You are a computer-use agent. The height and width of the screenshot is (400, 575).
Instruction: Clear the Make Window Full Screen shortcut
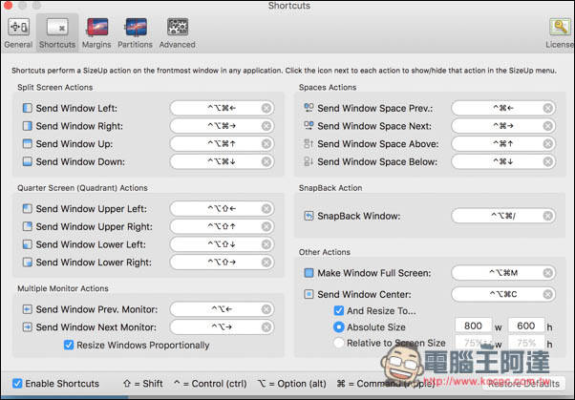pyautogui.click(x=548, y=273)
